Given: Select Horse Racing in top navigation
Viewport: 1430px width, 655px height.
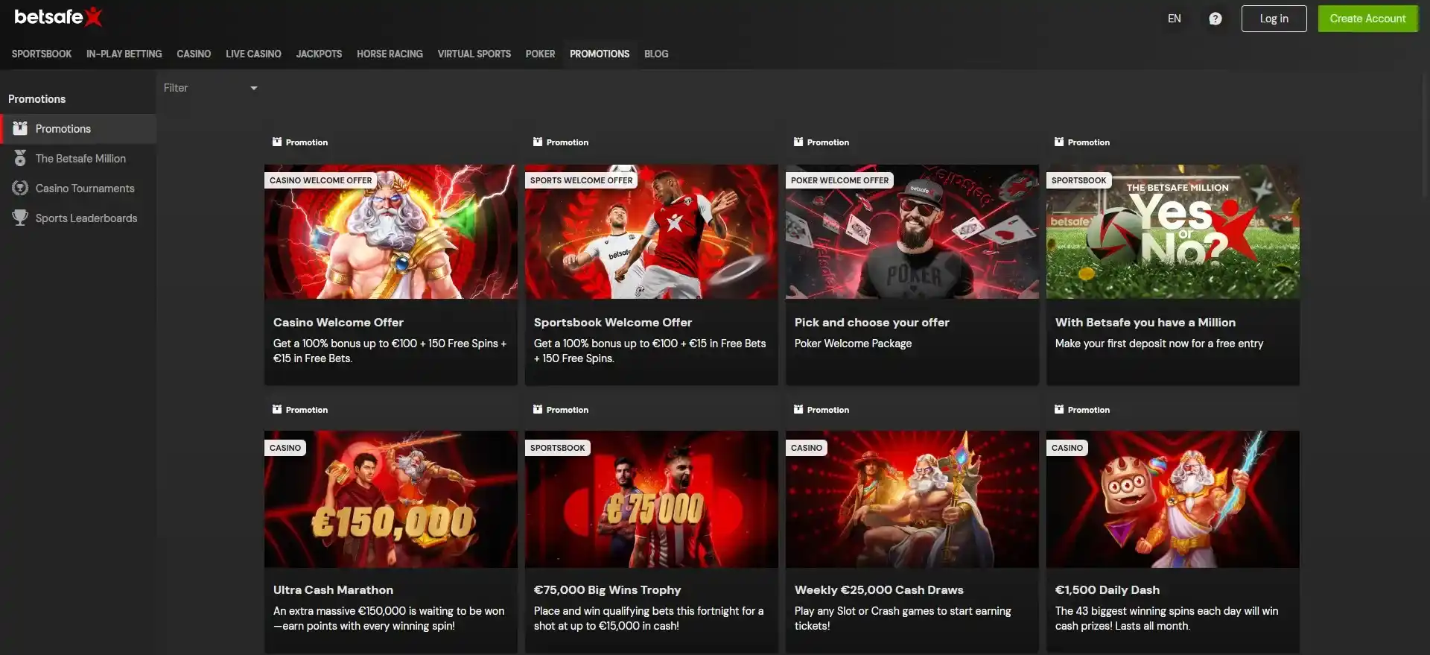Looking at the screenshot, I should pyautogui.click(x=390, y=54).
